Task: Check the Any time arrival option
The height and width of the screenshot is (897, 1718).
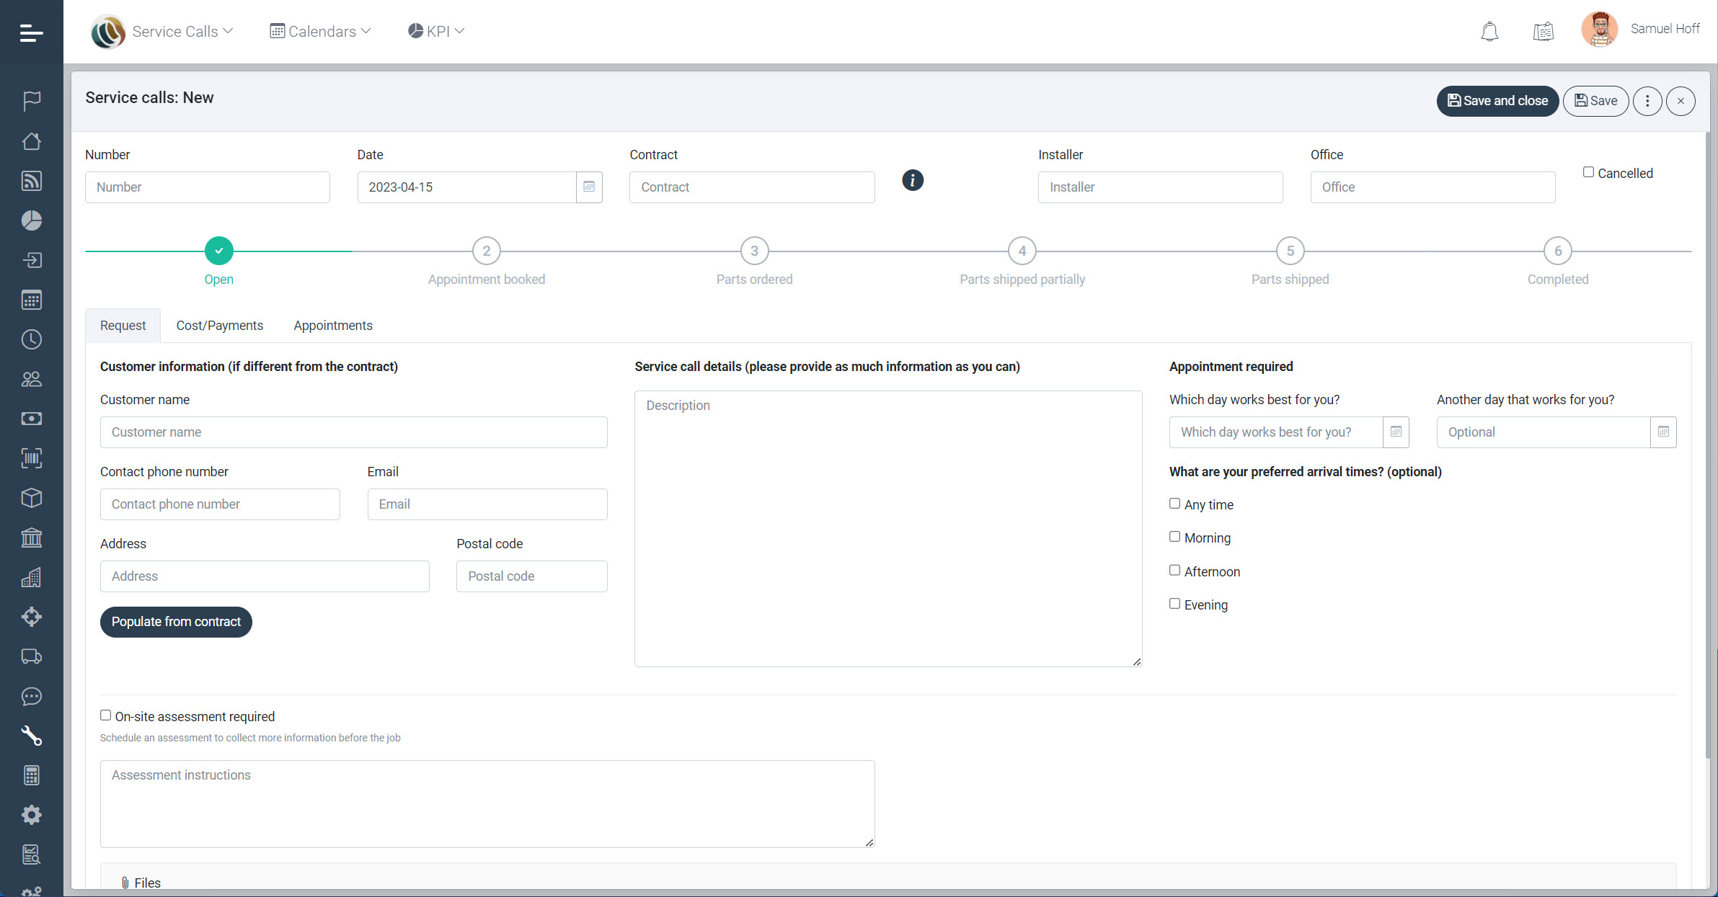Action: (x=1174, y=504)
